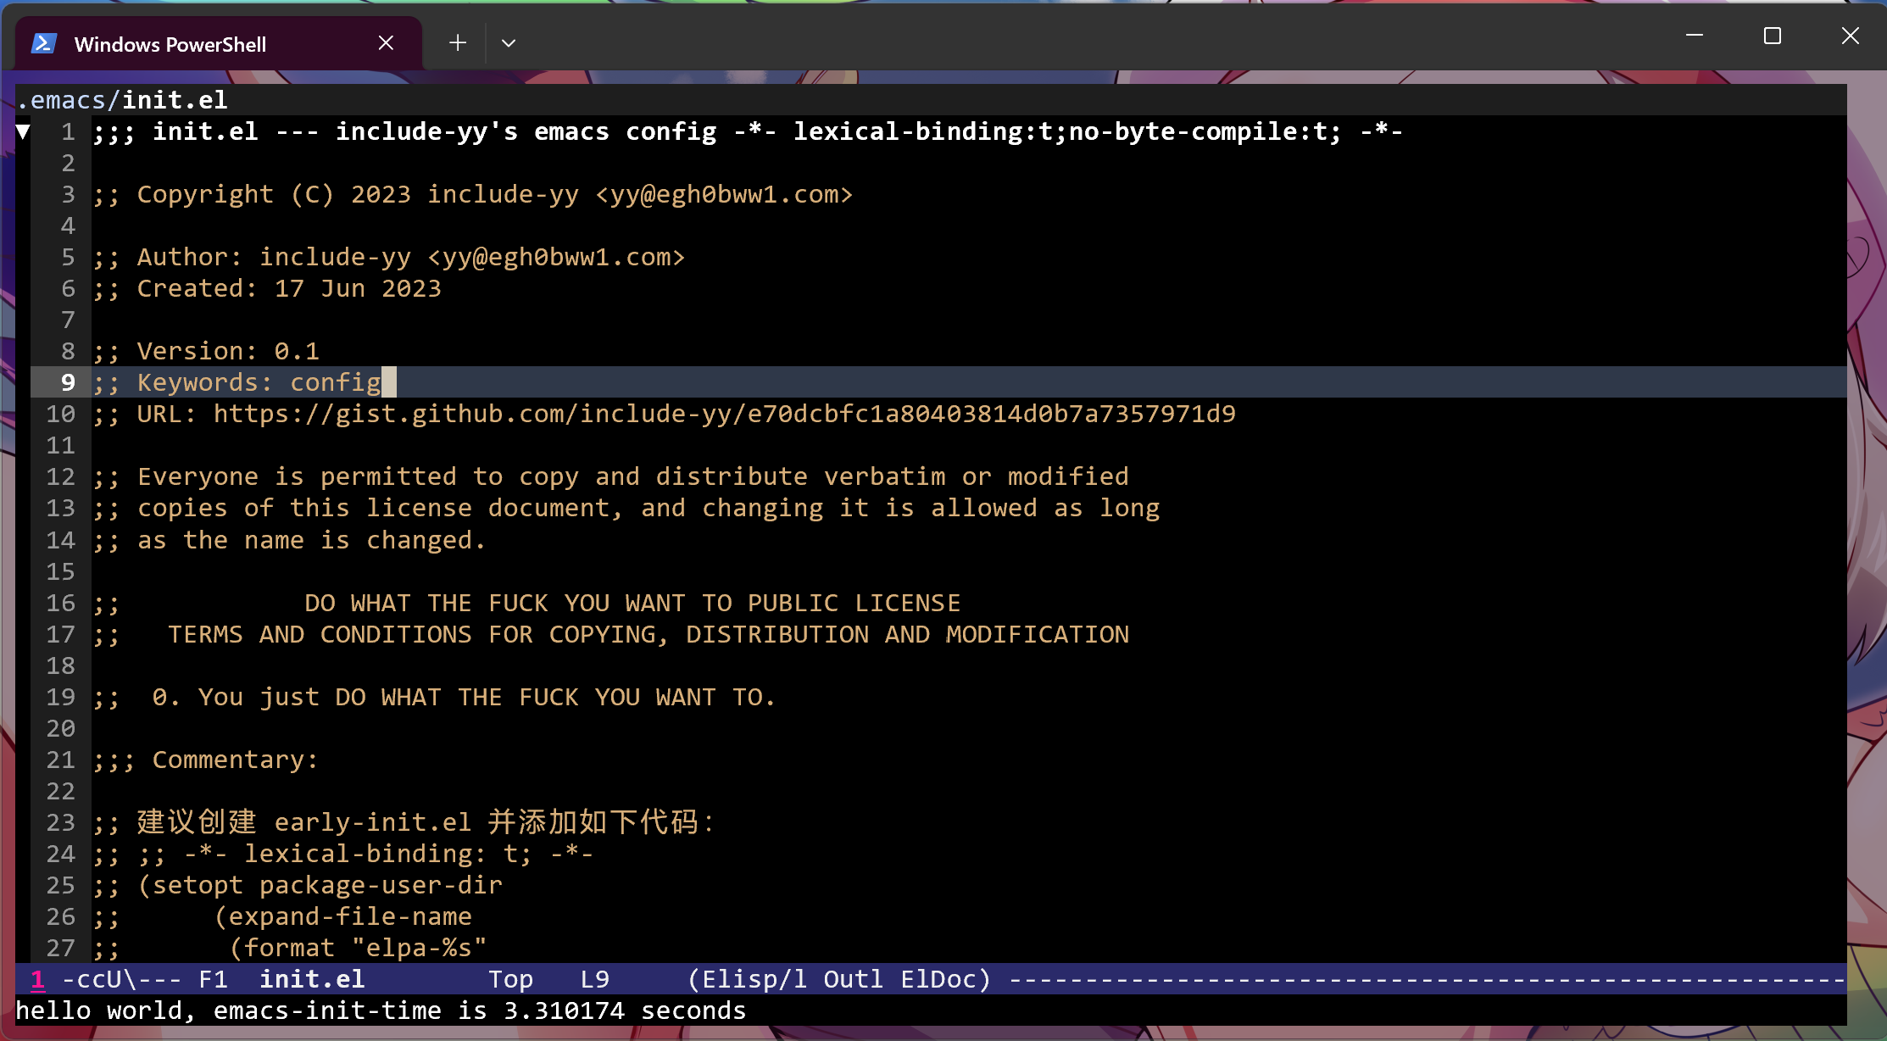
Task: Expand the new tab profile dropdown
Action: pos(509,43)
